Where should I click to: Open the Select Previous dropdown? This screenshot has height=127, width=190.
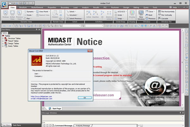(83, 19)
